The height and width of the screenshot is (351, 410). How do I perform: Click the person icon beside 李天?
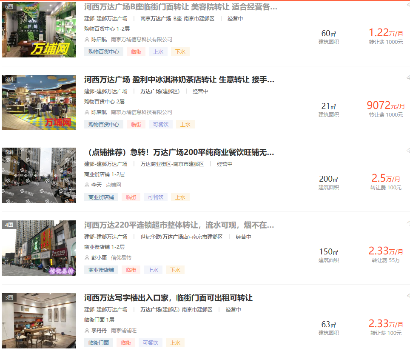click(x=87, y=185)
